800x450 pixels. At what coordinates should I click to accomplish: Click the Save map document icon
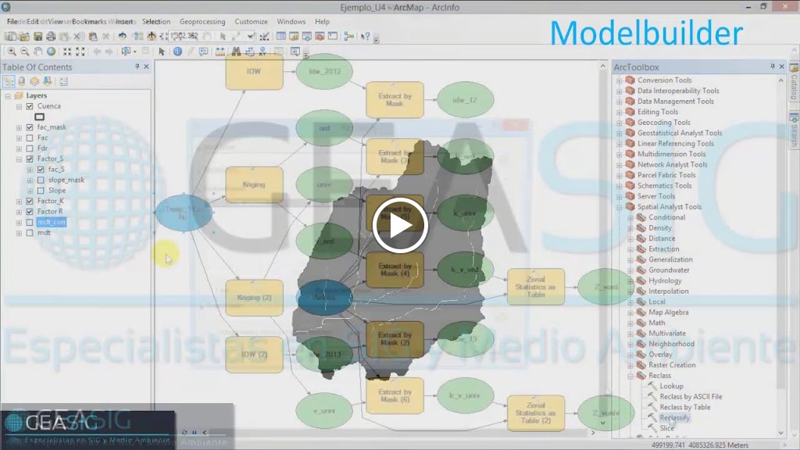point(37,36)
